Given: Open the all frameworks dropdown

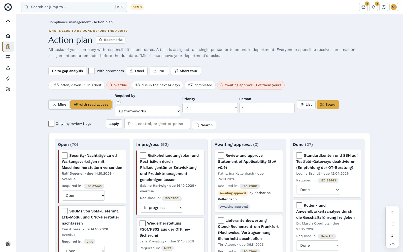Looking at the screenshot, I should point(147,111).
